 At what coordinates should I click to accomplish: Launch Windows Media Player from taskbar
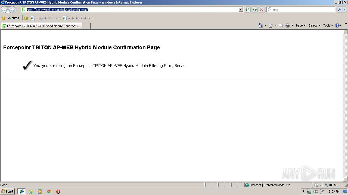click(x=40, y=191)
